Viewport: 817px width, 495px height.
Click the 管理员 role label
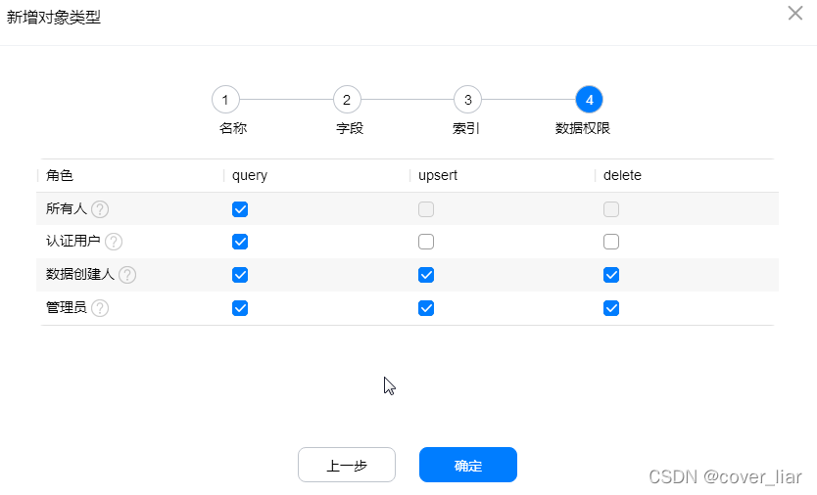pyautogui.click(x=67, y=307)
